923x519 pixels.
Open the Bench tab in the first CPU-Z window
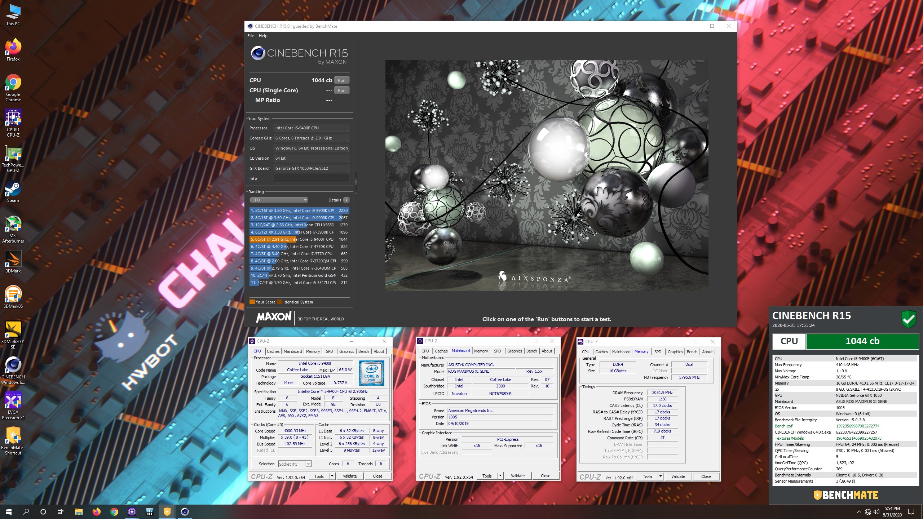coord(363,351)
